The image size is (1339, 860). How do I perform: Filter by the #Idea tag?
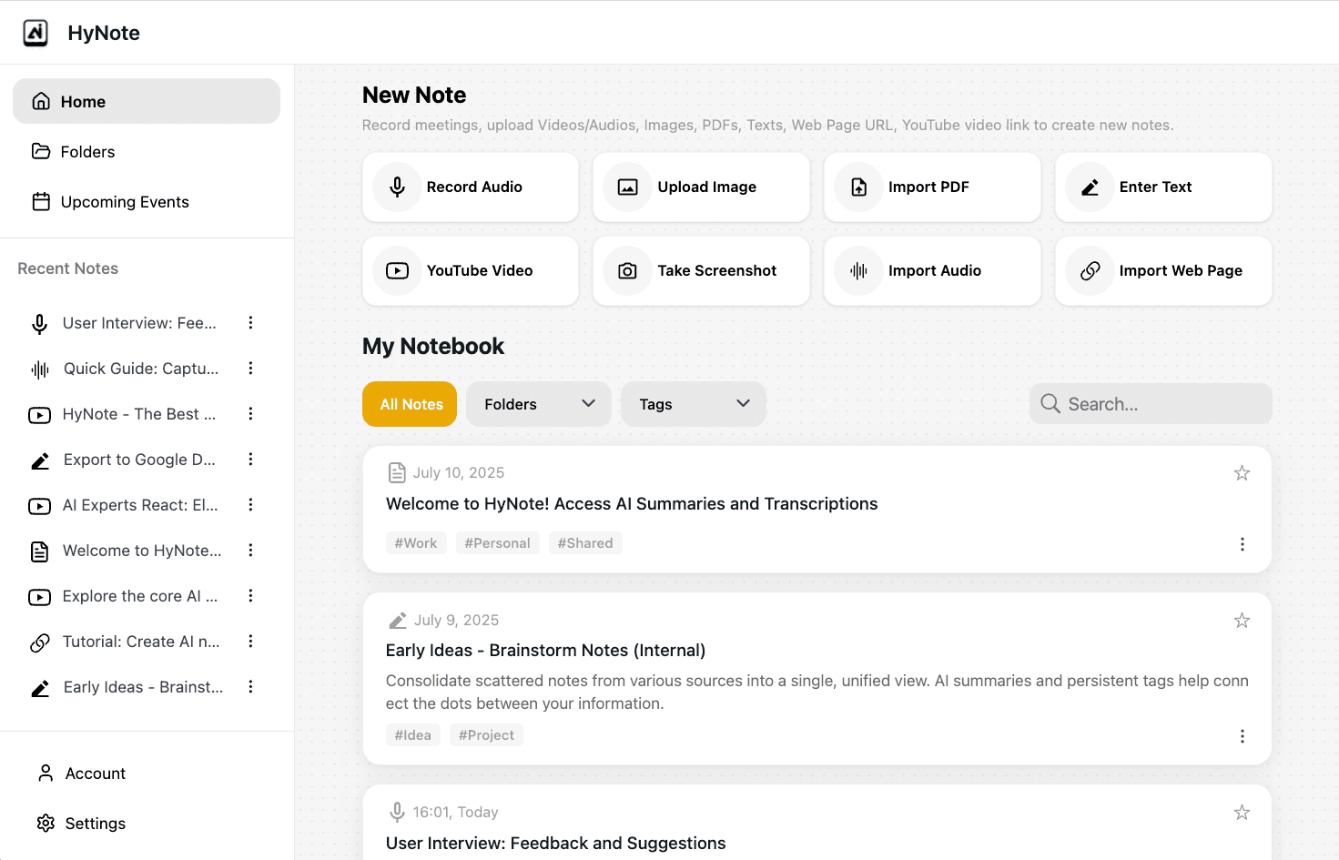tap(413, 735)
